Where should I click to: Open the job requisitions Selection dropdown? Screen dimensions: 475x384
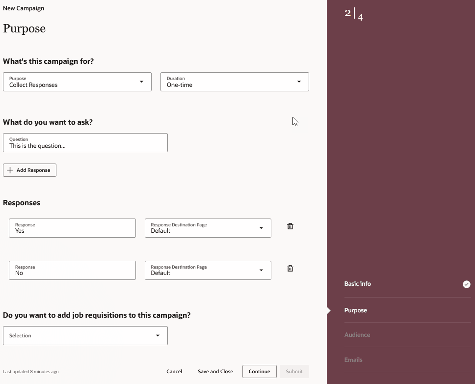[85, 335]
